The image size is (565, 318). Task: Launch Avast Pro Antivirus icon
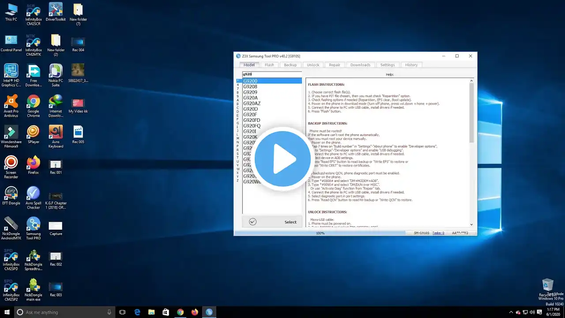coord(11,106)
